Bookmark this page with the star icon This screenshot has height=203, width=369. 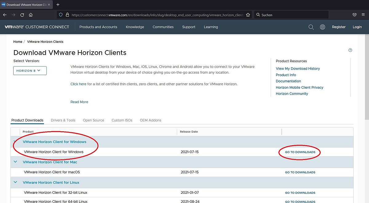click(248, 15)
